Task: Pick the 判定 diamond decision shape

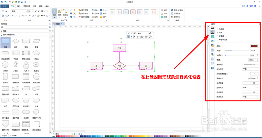Action: (16, 43)
